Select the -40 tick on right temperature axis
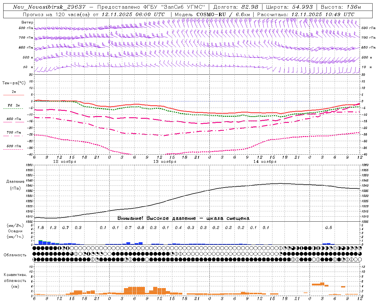Image resolution: width=377 pixels, height=301 pixels. [364, 155]
